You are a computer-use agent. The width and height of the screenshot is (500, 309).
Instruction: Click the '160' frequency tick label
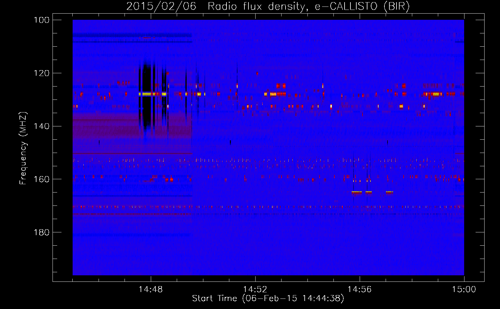pos(41,179)
